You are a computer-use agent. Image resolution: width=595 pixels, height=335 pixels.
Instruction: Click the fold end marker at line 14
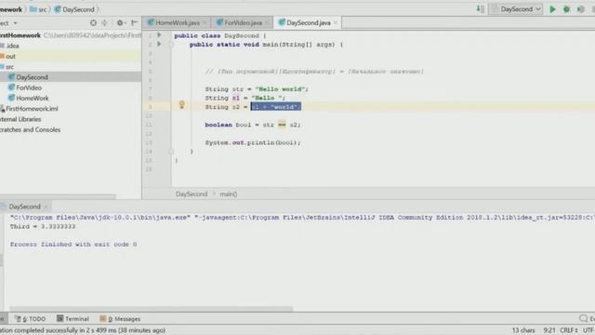[x=171, y=152]
